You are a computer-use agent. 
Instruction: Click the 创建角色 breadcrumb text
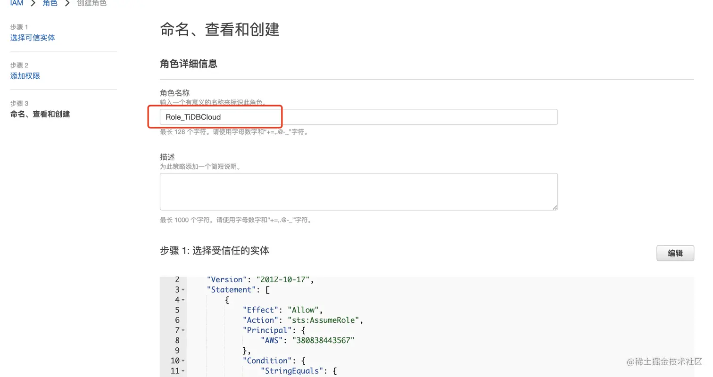coord(91,3)
